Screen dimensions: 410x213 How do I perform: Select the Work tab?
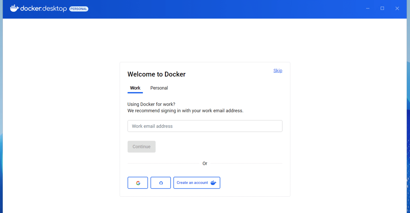[135, 88]
